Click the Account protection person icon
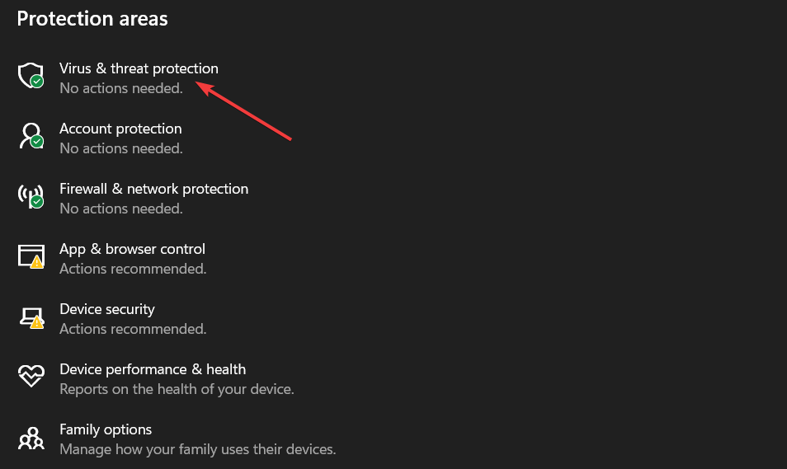The image size is (787, 469). 31,136
